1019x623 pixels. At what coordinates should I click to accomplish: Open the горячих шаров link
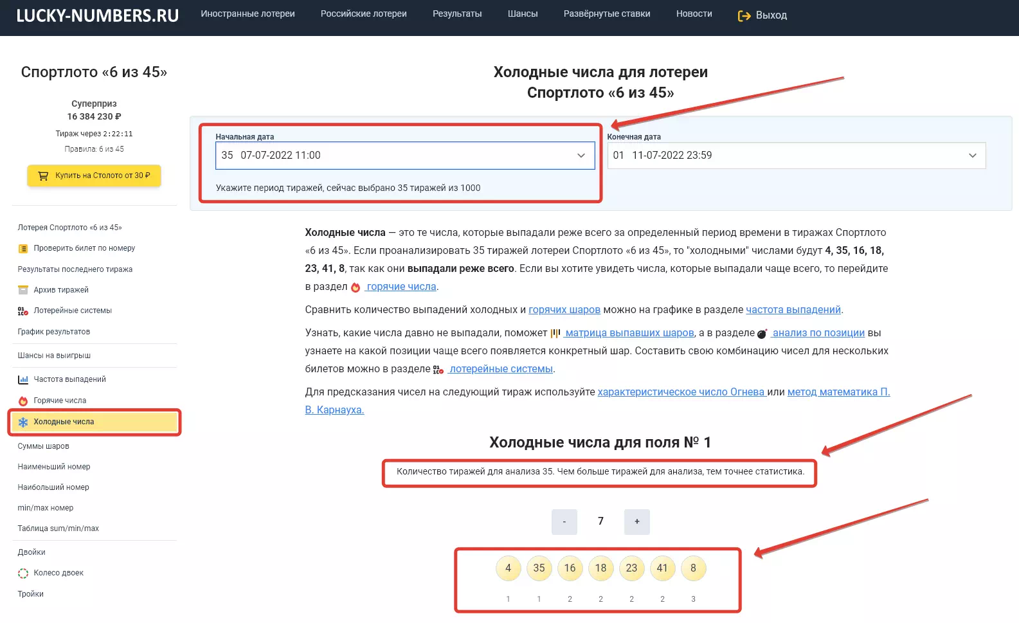(564, 310)
